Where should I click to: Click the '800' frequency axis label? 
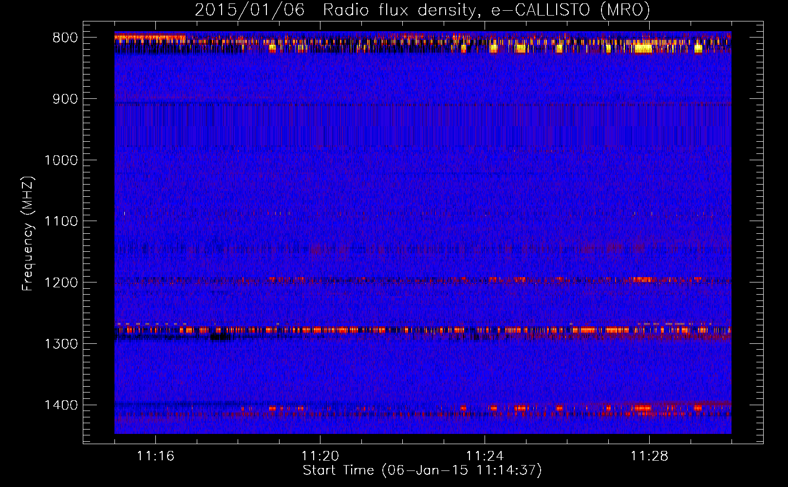pos(65,38)
